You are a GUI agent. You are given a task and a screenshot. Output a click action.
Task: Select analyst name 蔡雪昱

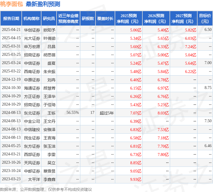coord(49,171)
